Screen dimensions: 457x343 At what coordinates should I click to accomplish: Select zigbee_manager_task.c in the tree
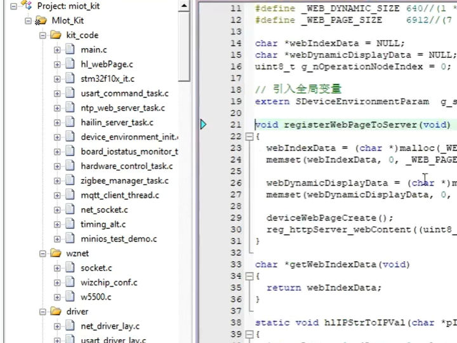pos(124,181)
